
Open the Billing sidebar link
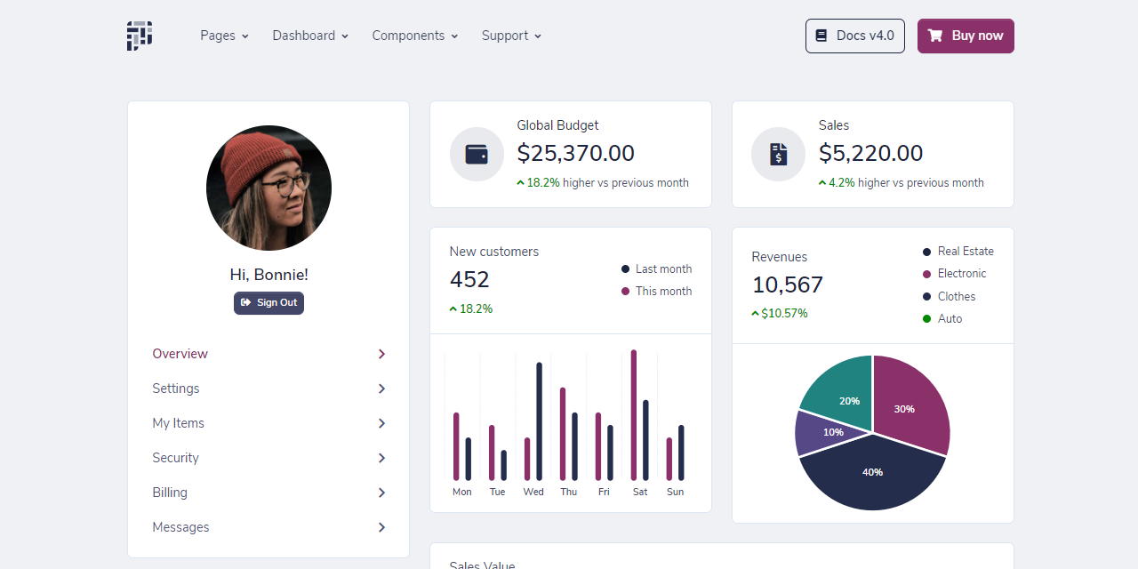(x=169, y=492)
